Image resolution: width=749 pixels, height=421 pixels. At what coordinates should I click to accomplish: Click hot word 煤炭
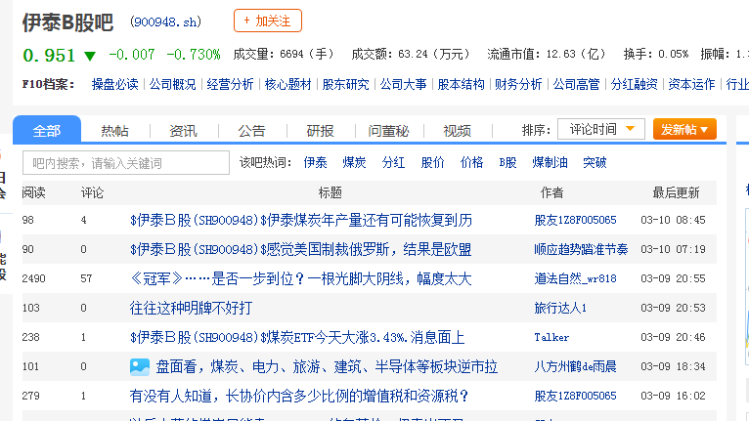tap(354, 163)
